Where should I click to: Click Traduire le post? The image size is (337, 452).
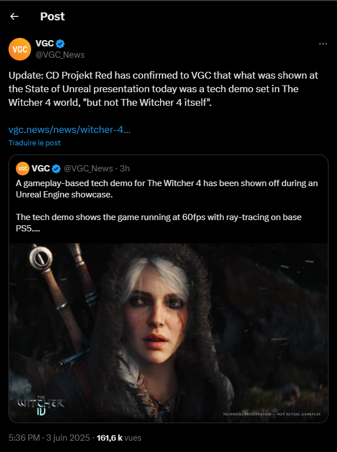tap(34, 143)
